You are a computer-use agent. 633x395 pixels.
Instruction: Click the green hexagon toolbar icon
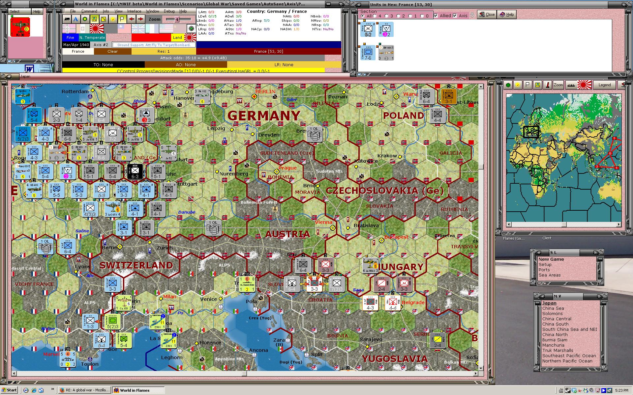click(x=85, y=19)
